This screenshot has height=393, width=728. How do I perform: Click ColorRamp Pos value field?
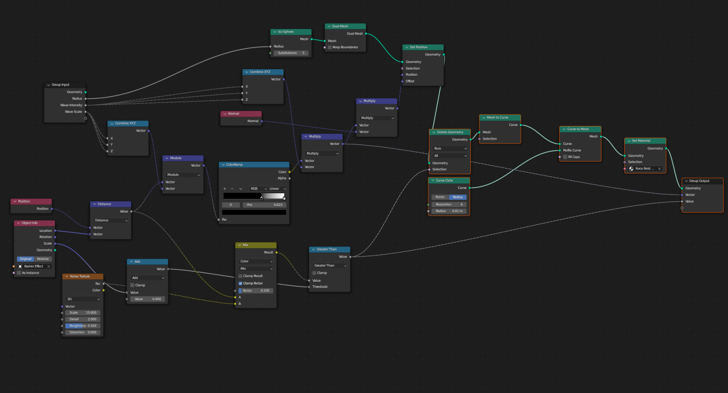click(264, 205)
